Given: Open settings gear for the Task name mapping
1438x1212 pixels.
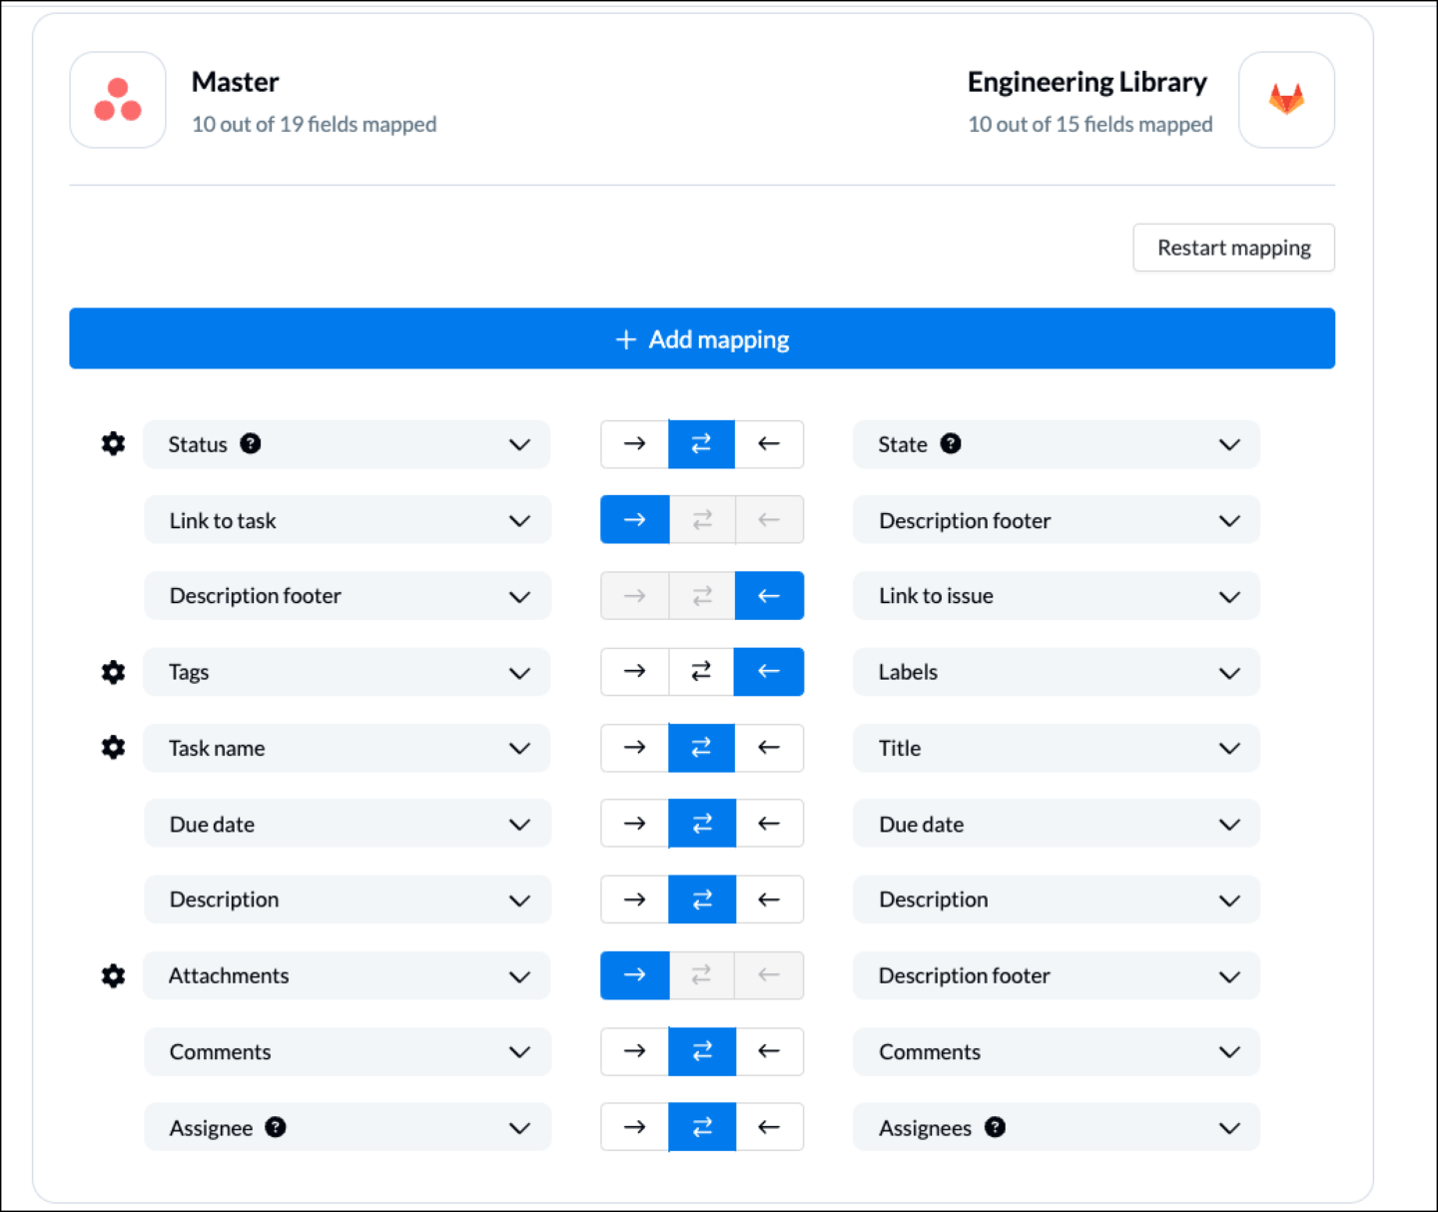Looking at the screenshot, I should coord(113,747).
